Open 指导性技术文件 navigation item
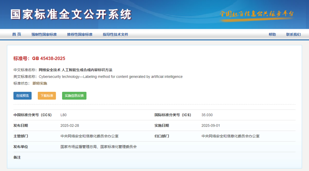The width and height of the screenshot is (309, 171). tap(116, 35)
